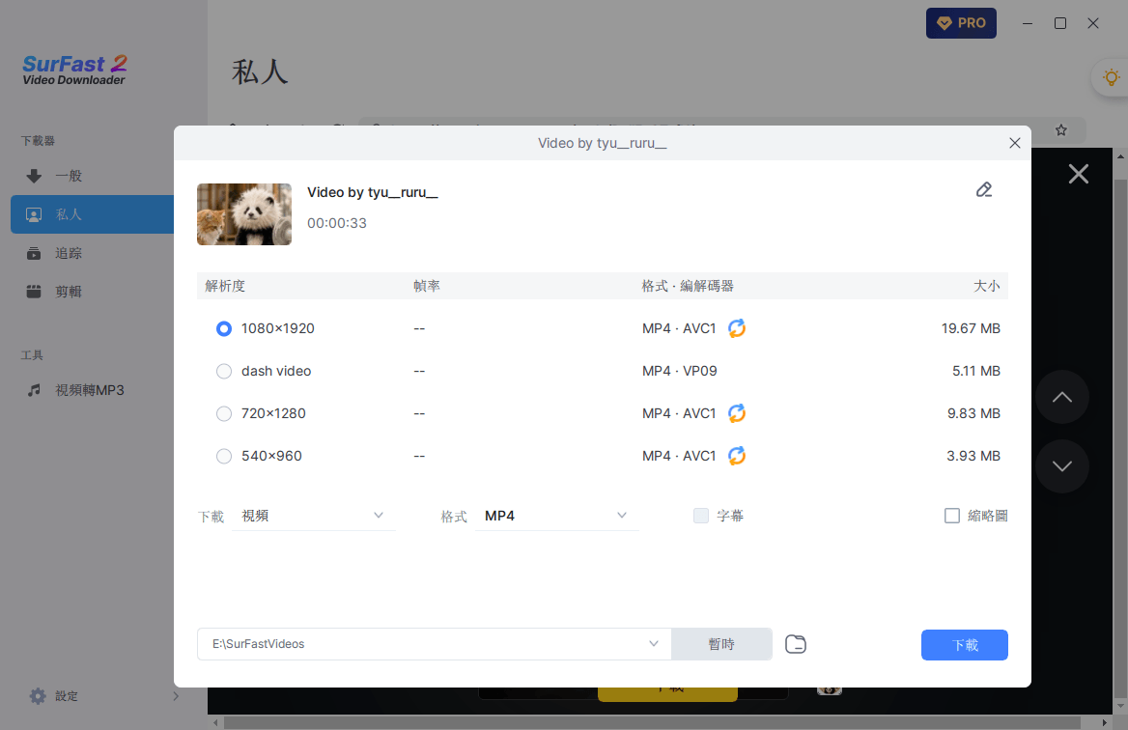Click the PRO upgrade badge
The image size is (1128, 730).
coord(961,23)
